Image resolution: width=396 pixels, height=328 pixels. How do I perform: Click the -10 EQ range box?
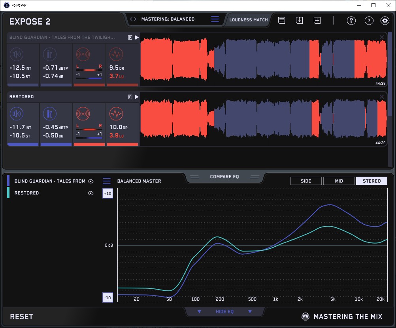[107, 297]
